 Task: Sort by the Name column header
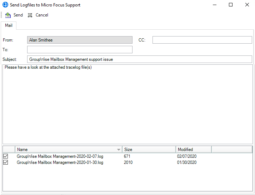[x=69, y=150]
